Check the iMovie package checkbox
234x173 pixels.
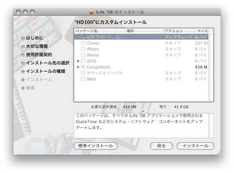[83, 55]
